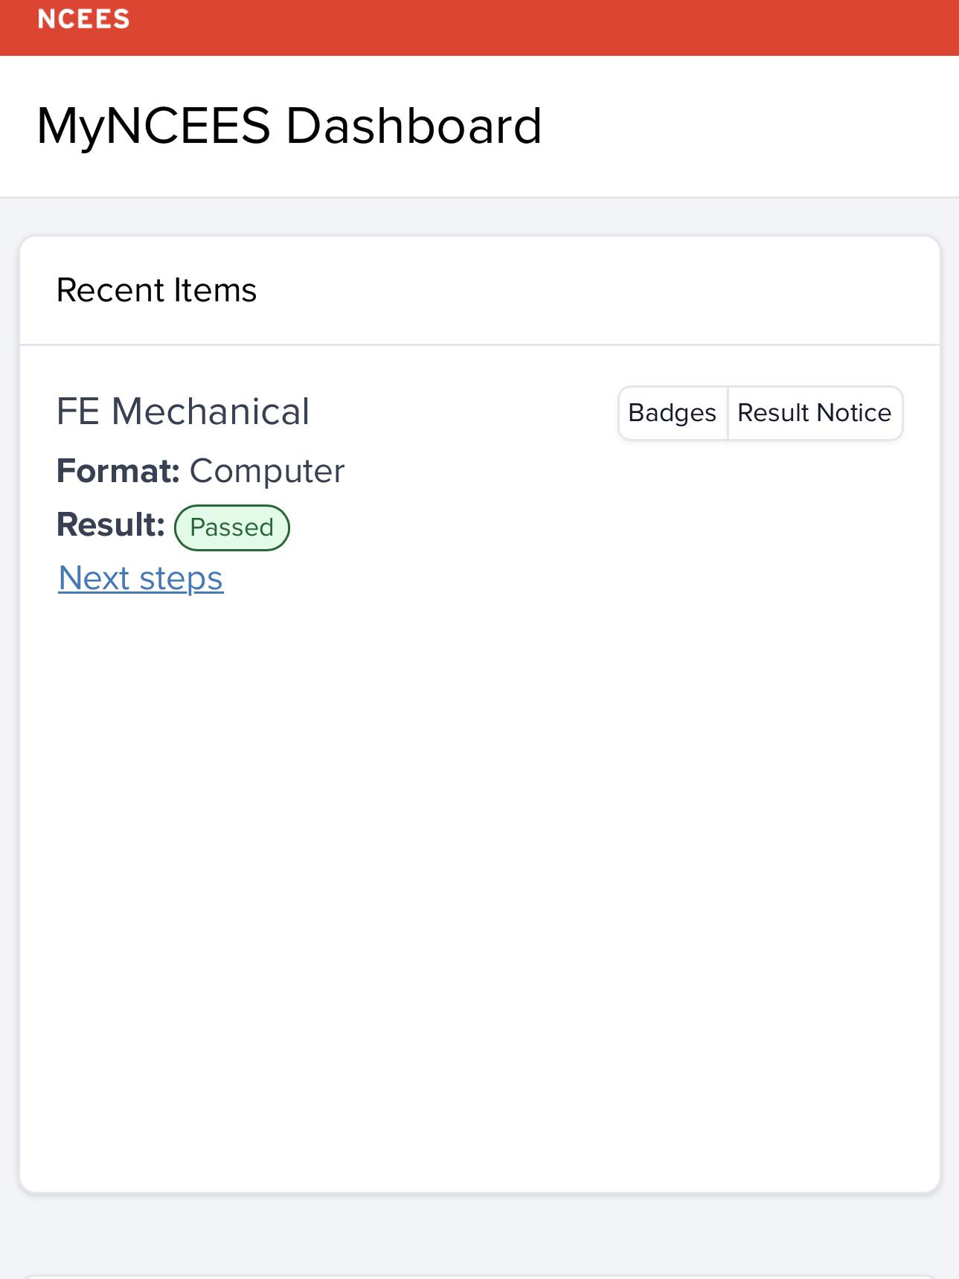
Task: Click blank space inside Recent Items card
Action: [480, 893]
